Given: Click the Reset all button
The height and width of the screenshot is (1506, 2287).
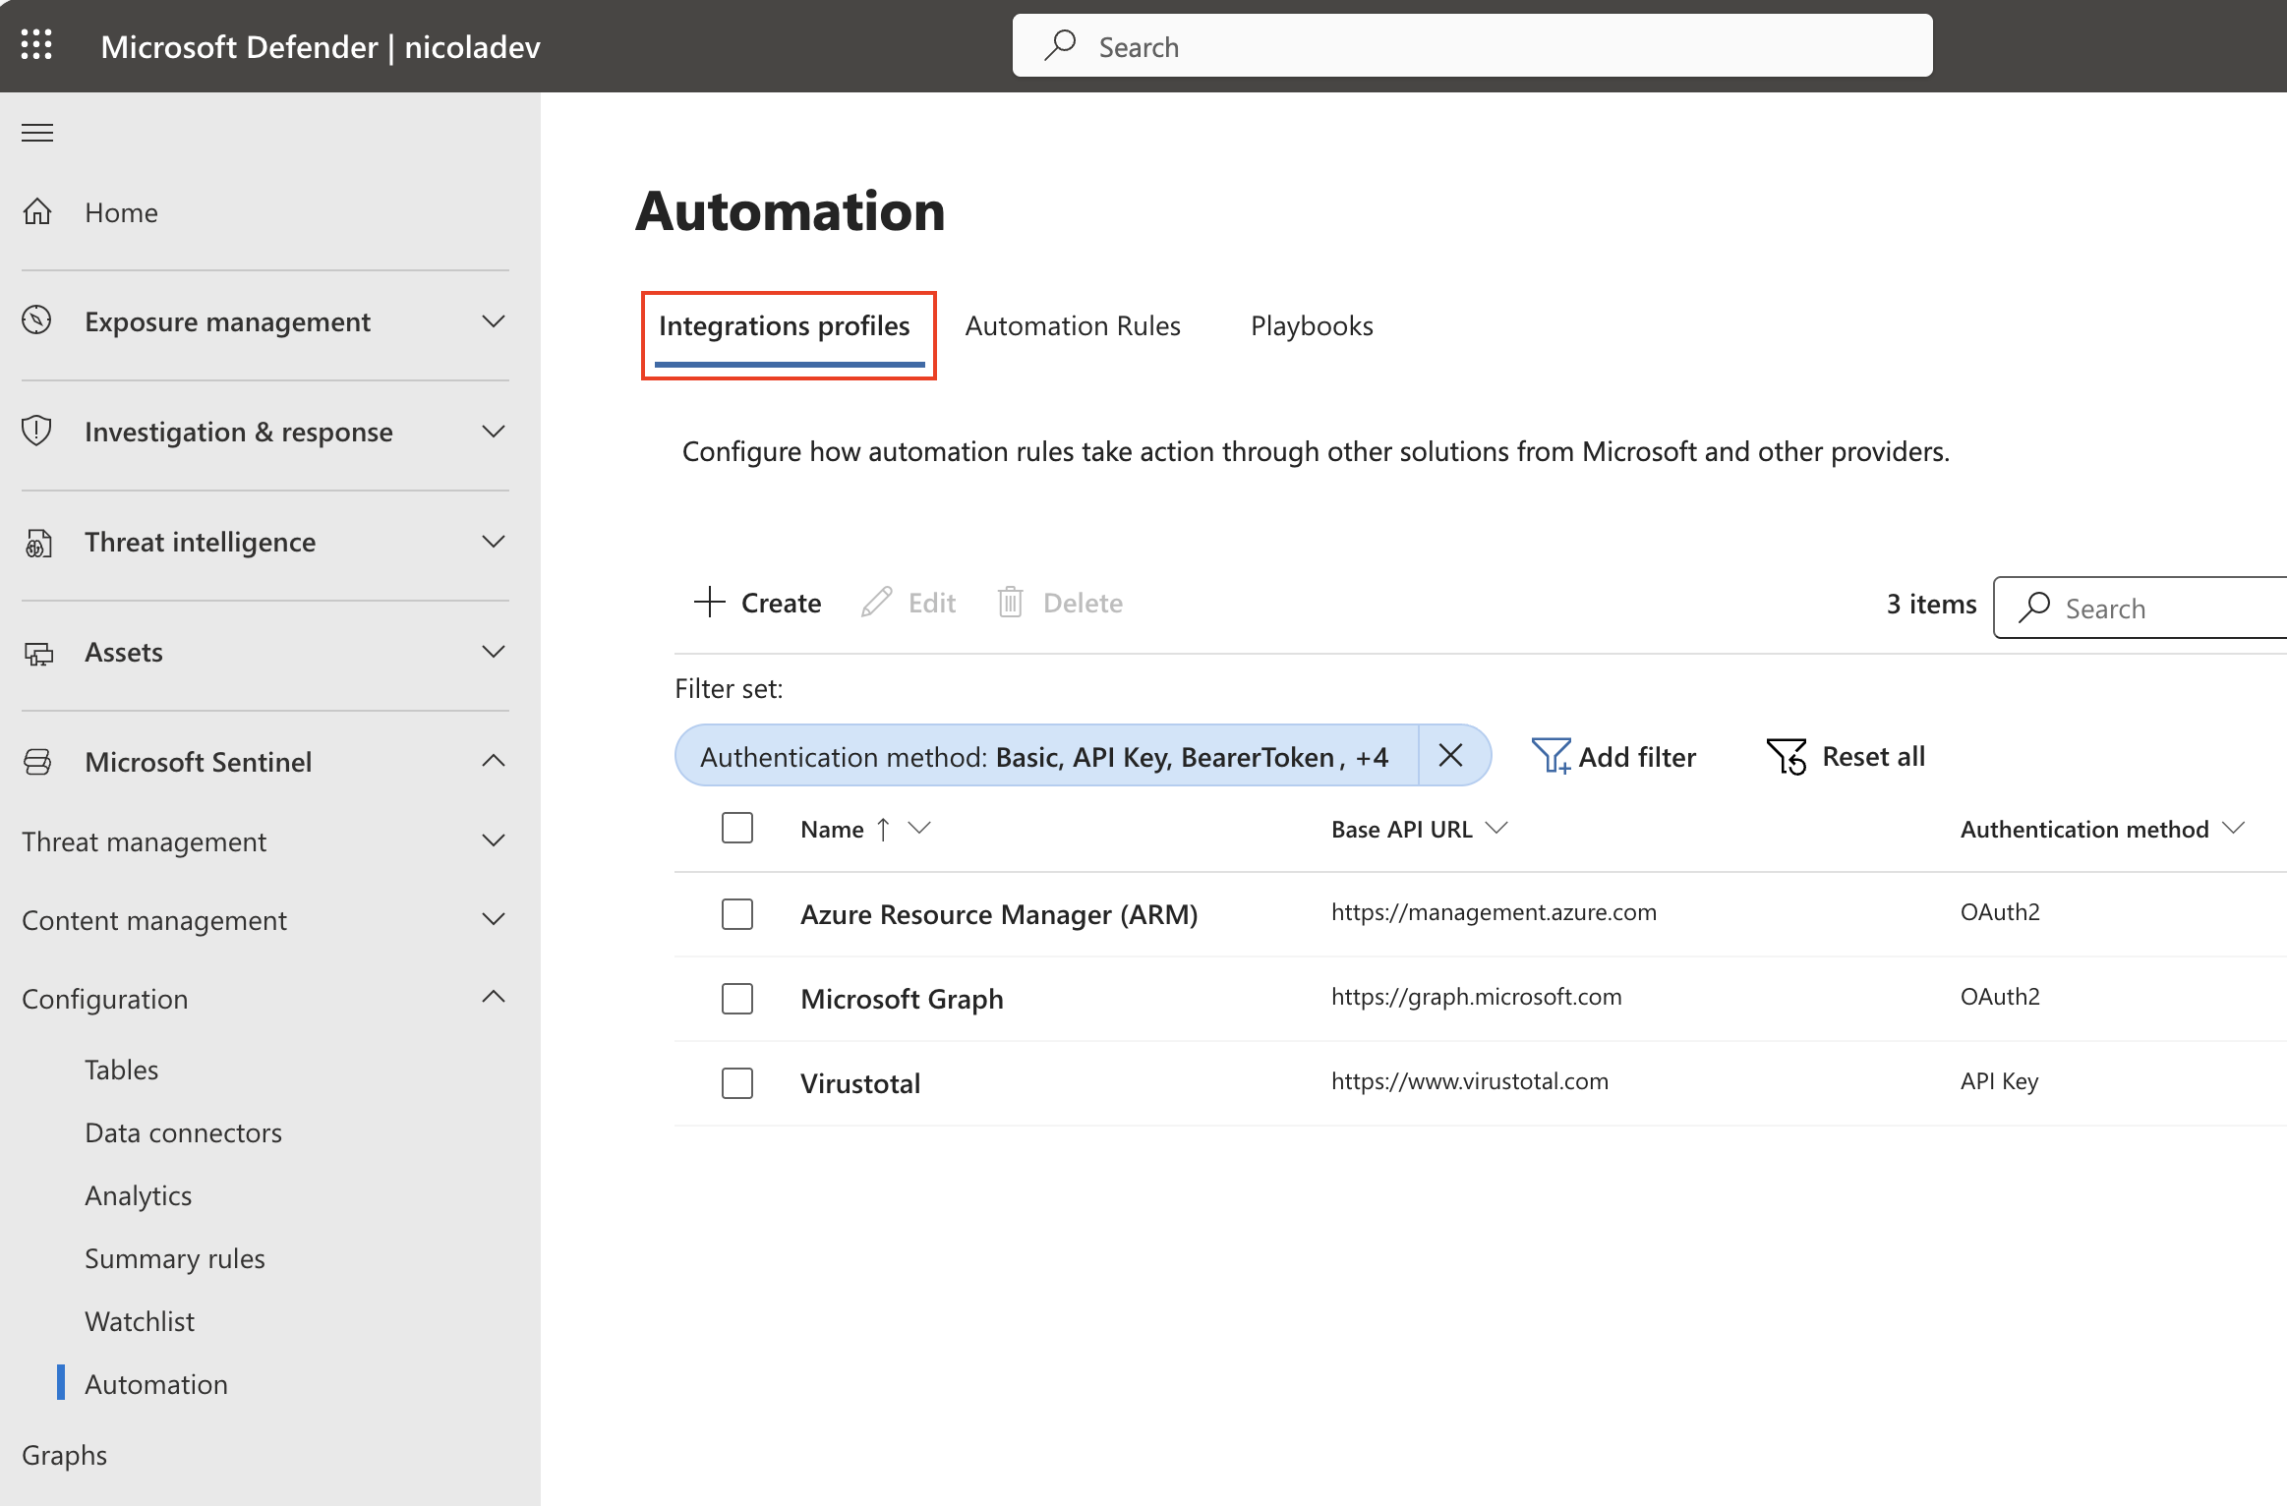Looking at the screenshot, I should (x=1846, y=756).
